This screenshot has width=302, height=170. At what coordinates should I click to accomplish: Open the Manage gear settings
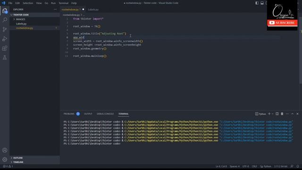(5, 160)
